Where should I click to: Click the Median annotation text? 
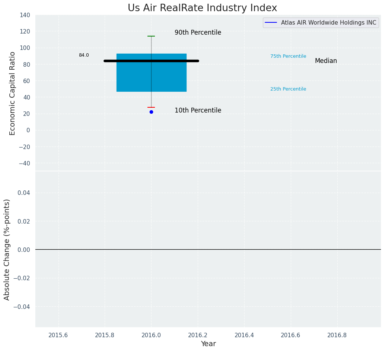point(326,61)
